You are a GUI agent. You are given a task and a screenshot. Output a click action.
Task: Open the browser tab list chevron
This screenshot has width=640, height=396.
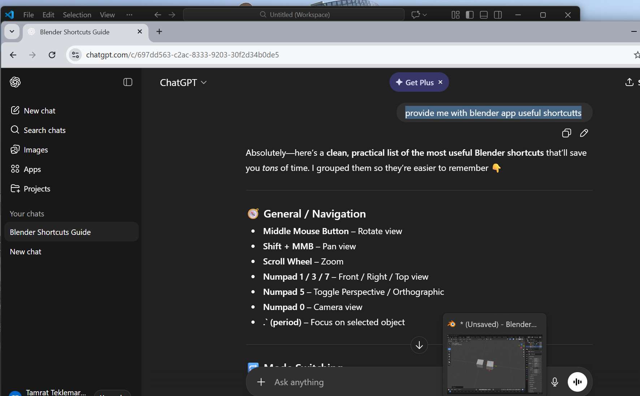coord(12,32)
